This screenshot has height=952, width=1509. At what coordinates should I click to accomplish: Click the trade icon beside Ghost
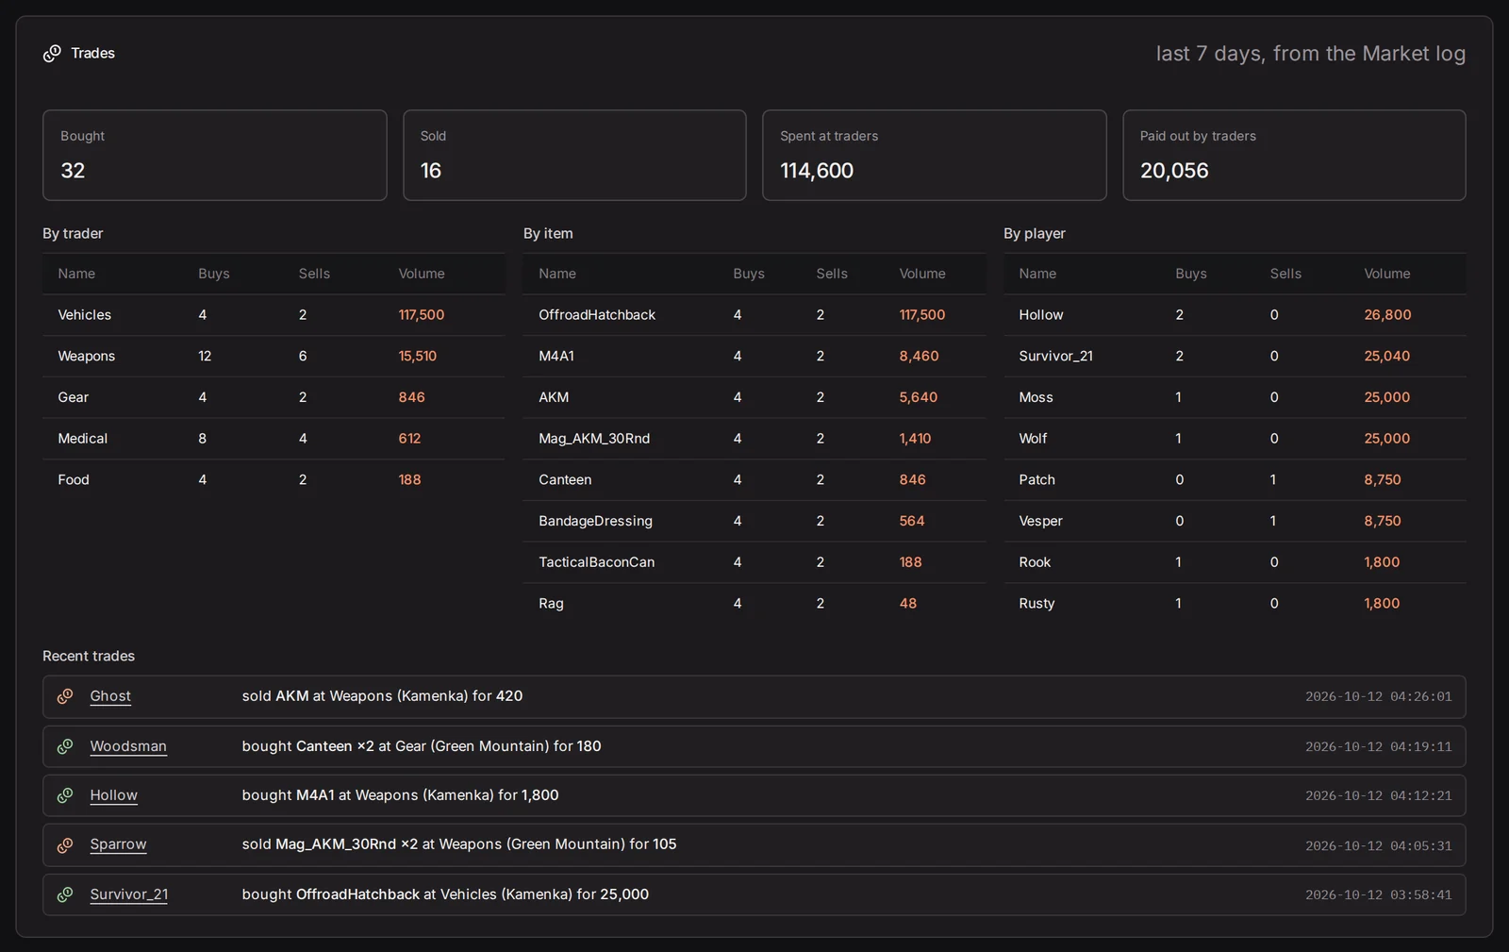tap(65, 696)
